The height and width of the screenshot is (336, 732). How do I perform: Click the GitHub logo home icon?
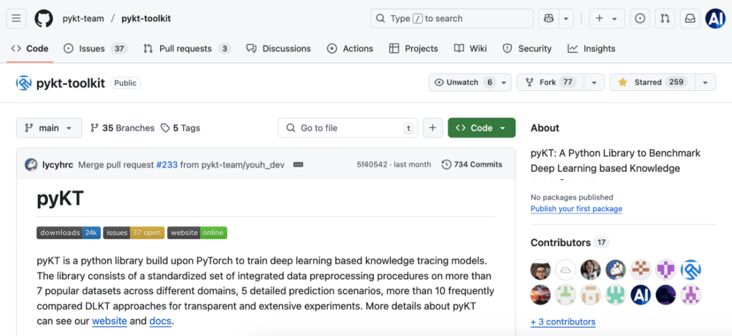[x=43, y=18]
